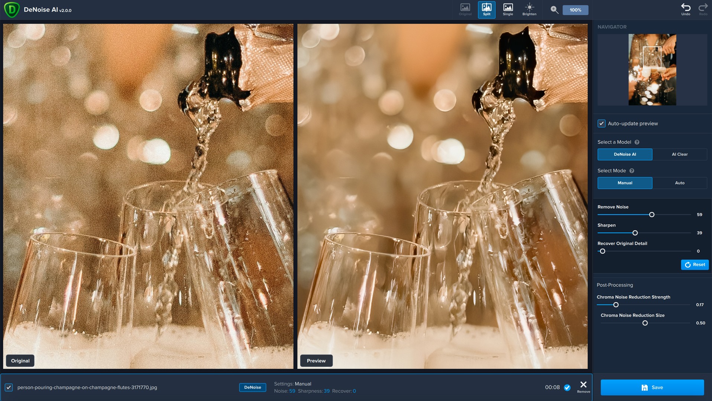Reset the noise settings

point(695,265)
